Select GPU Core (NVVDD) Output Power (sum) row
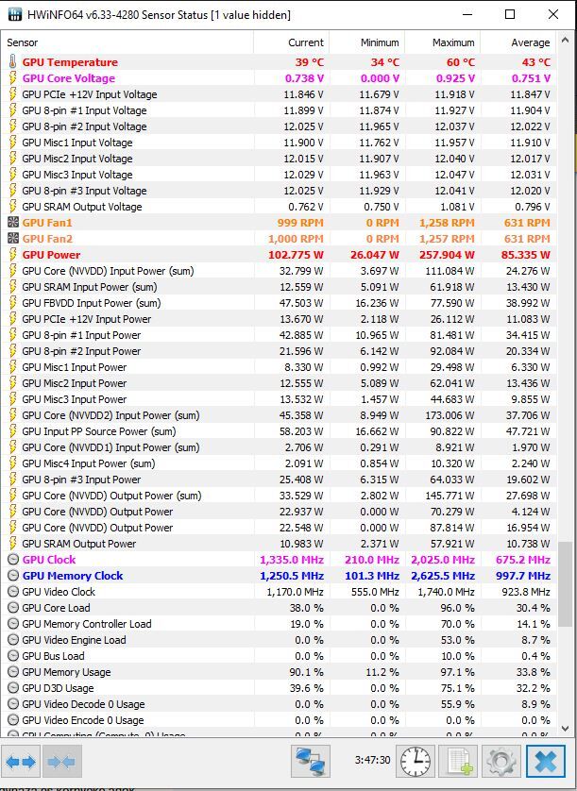 (x=279, y=496)
